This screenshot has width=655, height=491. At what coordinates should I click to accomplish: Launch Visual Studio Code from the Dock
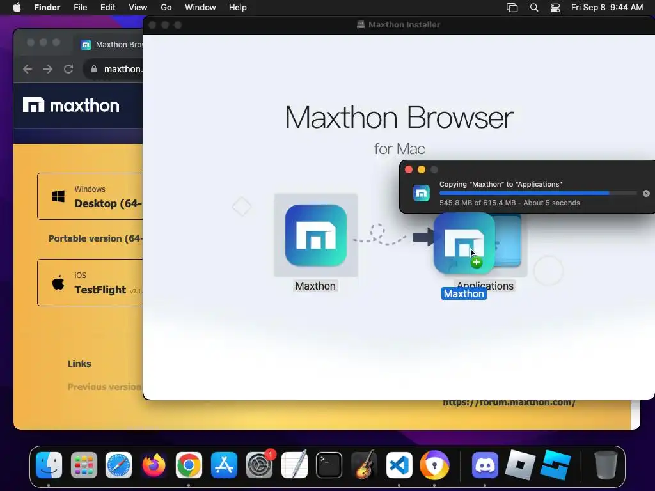399,465
